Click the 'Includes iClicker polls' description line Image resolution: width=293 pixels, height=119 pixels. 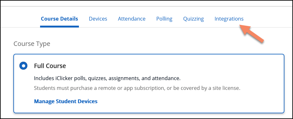(107, 78)
